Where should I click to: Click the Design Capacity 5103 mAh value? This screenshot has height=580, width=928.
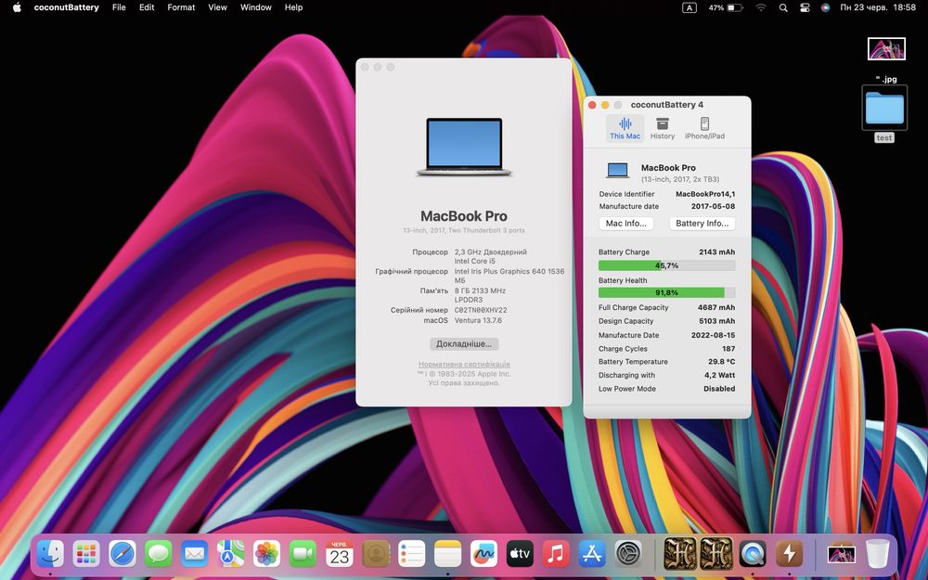tap(716, 321)
